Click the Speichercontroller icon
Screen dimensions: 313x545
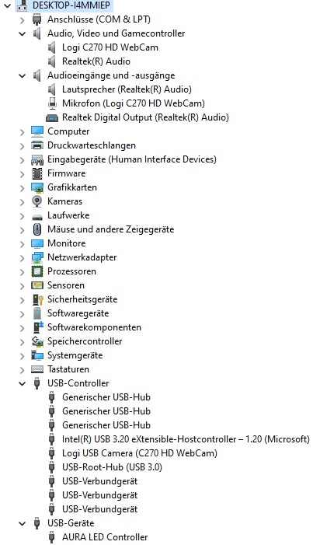[x=37, y=341]
